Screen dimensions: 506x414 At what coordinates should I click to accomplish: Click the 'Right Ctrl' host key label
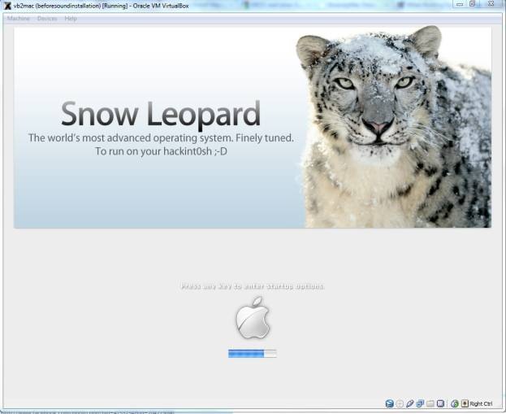coord(481,403)
